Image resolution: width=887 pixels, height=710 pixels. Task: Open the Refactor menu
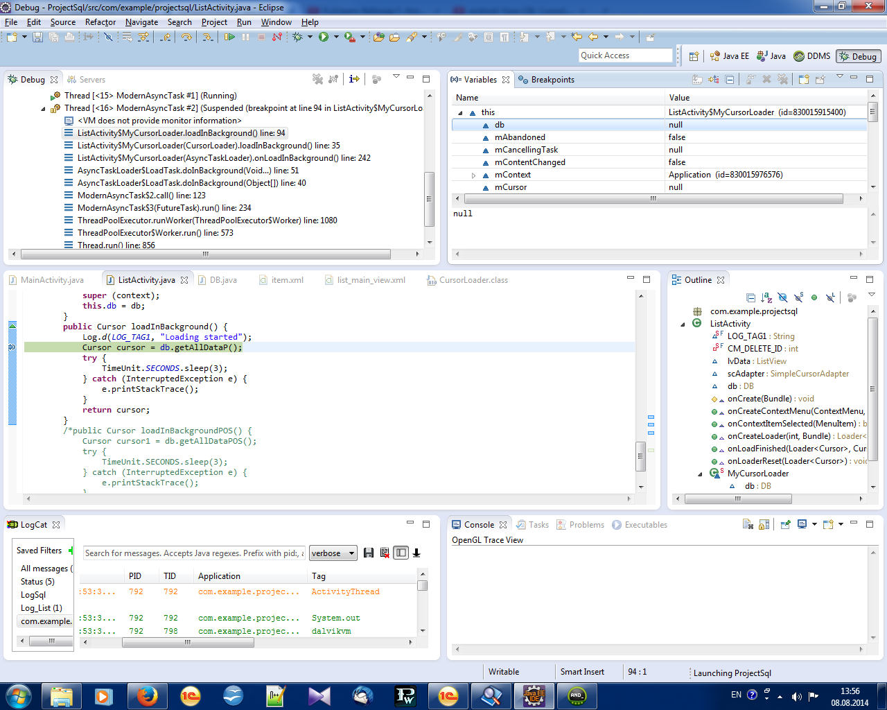[100, 22]
